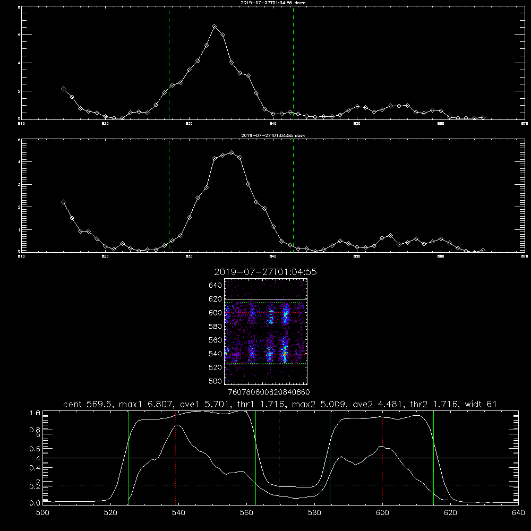Click x-axis label 540 on bottom plot

178,513
